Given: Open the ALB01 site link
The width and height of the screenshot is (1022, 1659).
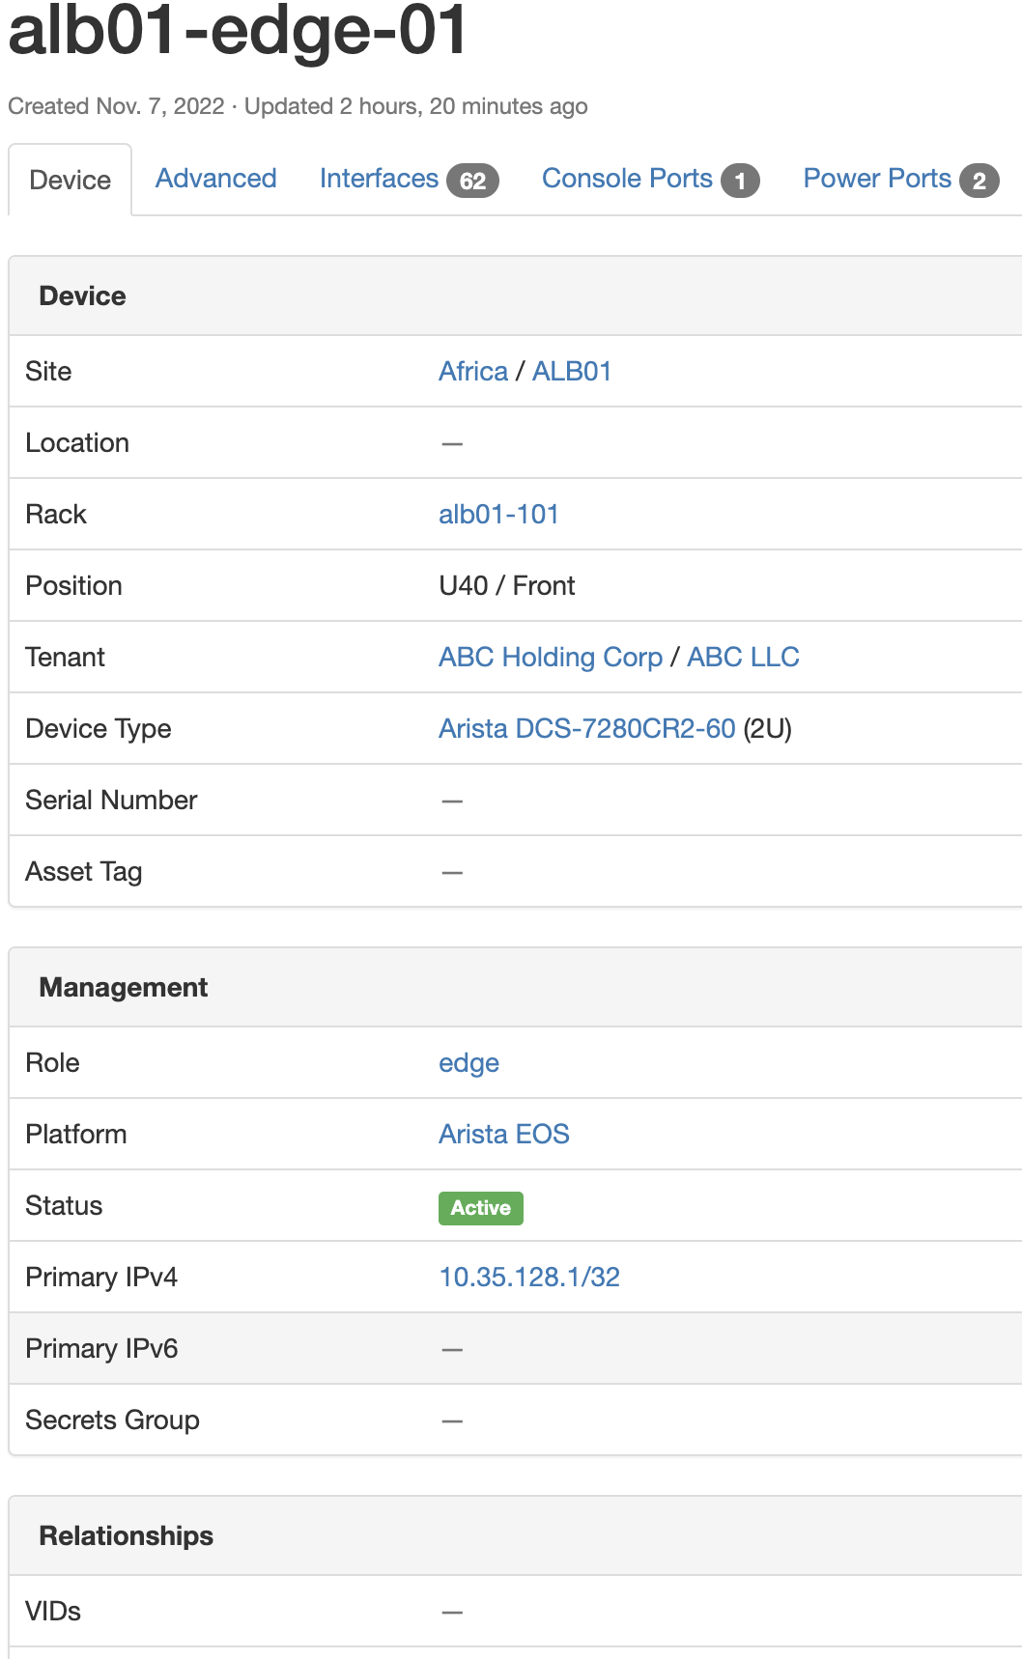Looking at the screenshot, I should pos(572,372).
